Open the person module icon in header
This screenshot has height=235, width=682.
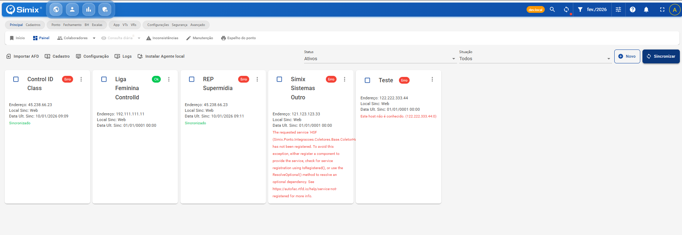(x=72, y=10)
